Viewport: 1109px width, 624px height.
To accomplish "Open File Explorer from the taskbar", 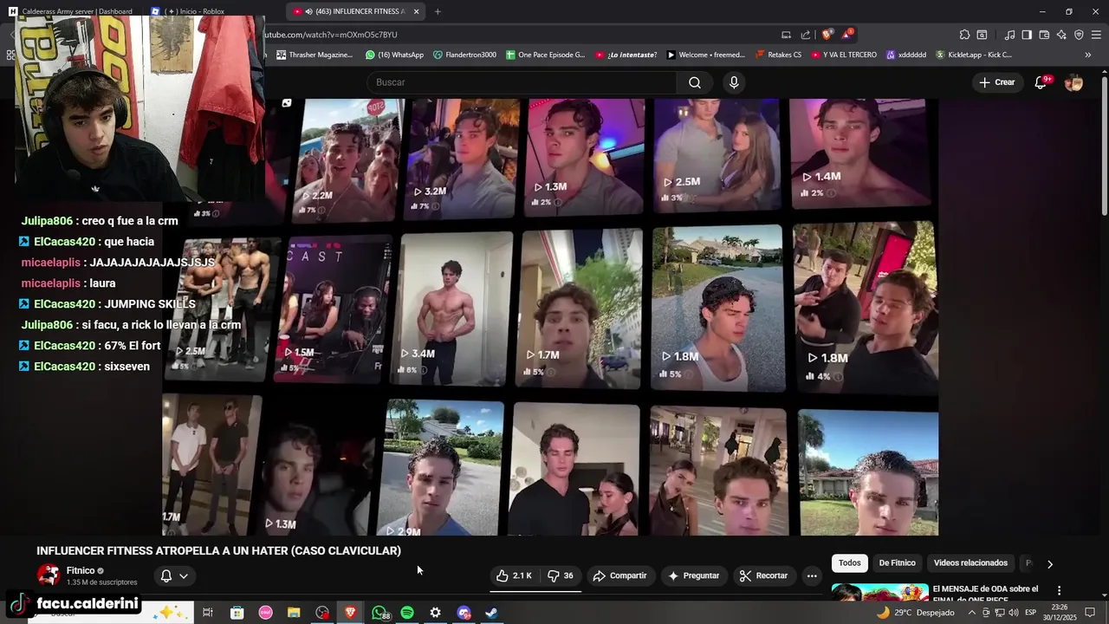I will pos(294,613).
